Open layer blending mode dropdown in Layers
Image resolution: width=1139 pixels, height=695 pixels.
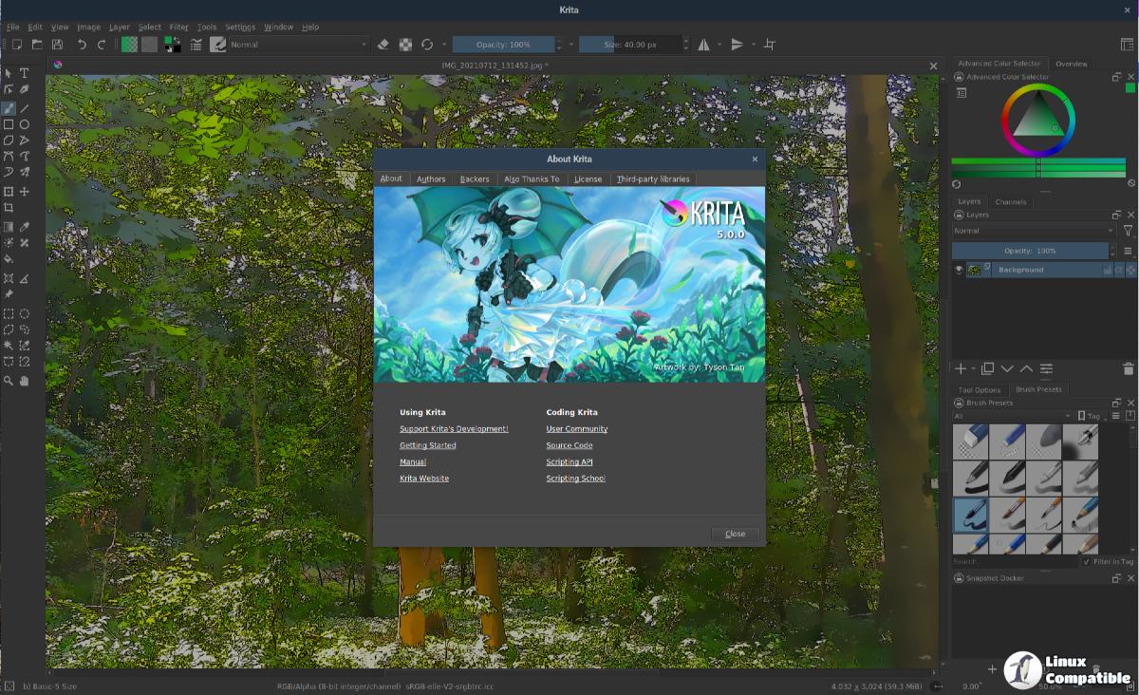click(1033, 231)
